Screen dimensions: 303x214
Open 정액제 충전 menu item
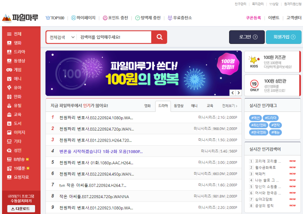[x=148, y=18]
